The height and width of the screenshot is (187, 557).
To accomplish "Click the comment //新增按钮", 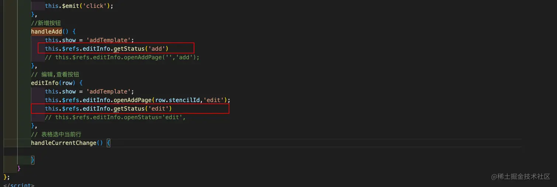I will coord(46,23).
